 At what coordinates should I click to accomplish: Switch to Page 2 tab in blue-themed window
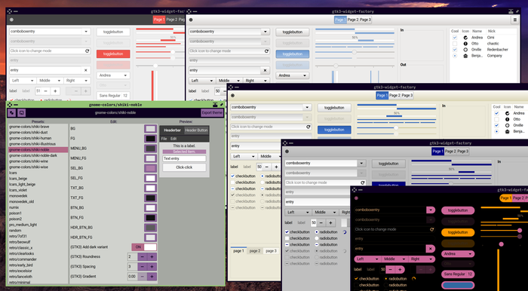(x=353, y=20)
